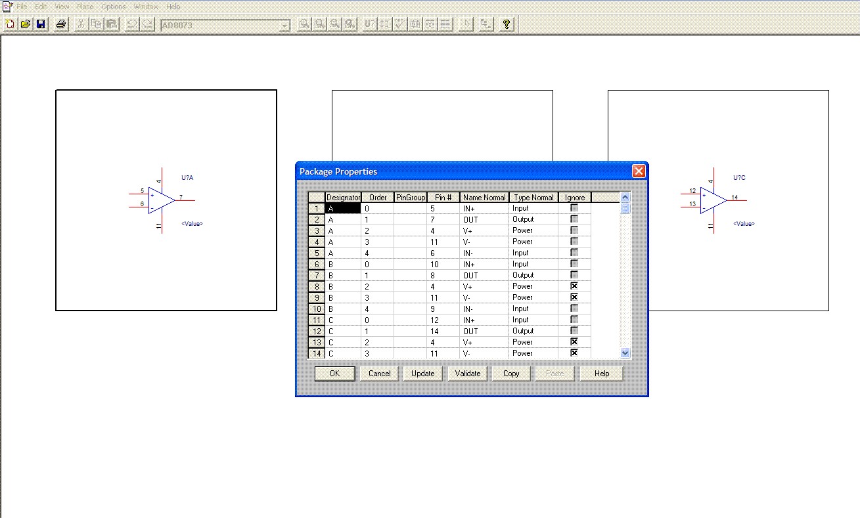Screen dimensions: 860x518
Task: Click the Cut scissors toolbar icon
Action: [81, 24]
